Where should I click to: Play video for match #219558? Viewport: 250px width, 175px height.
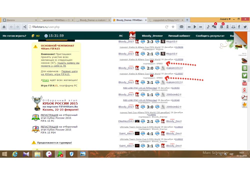151,61
